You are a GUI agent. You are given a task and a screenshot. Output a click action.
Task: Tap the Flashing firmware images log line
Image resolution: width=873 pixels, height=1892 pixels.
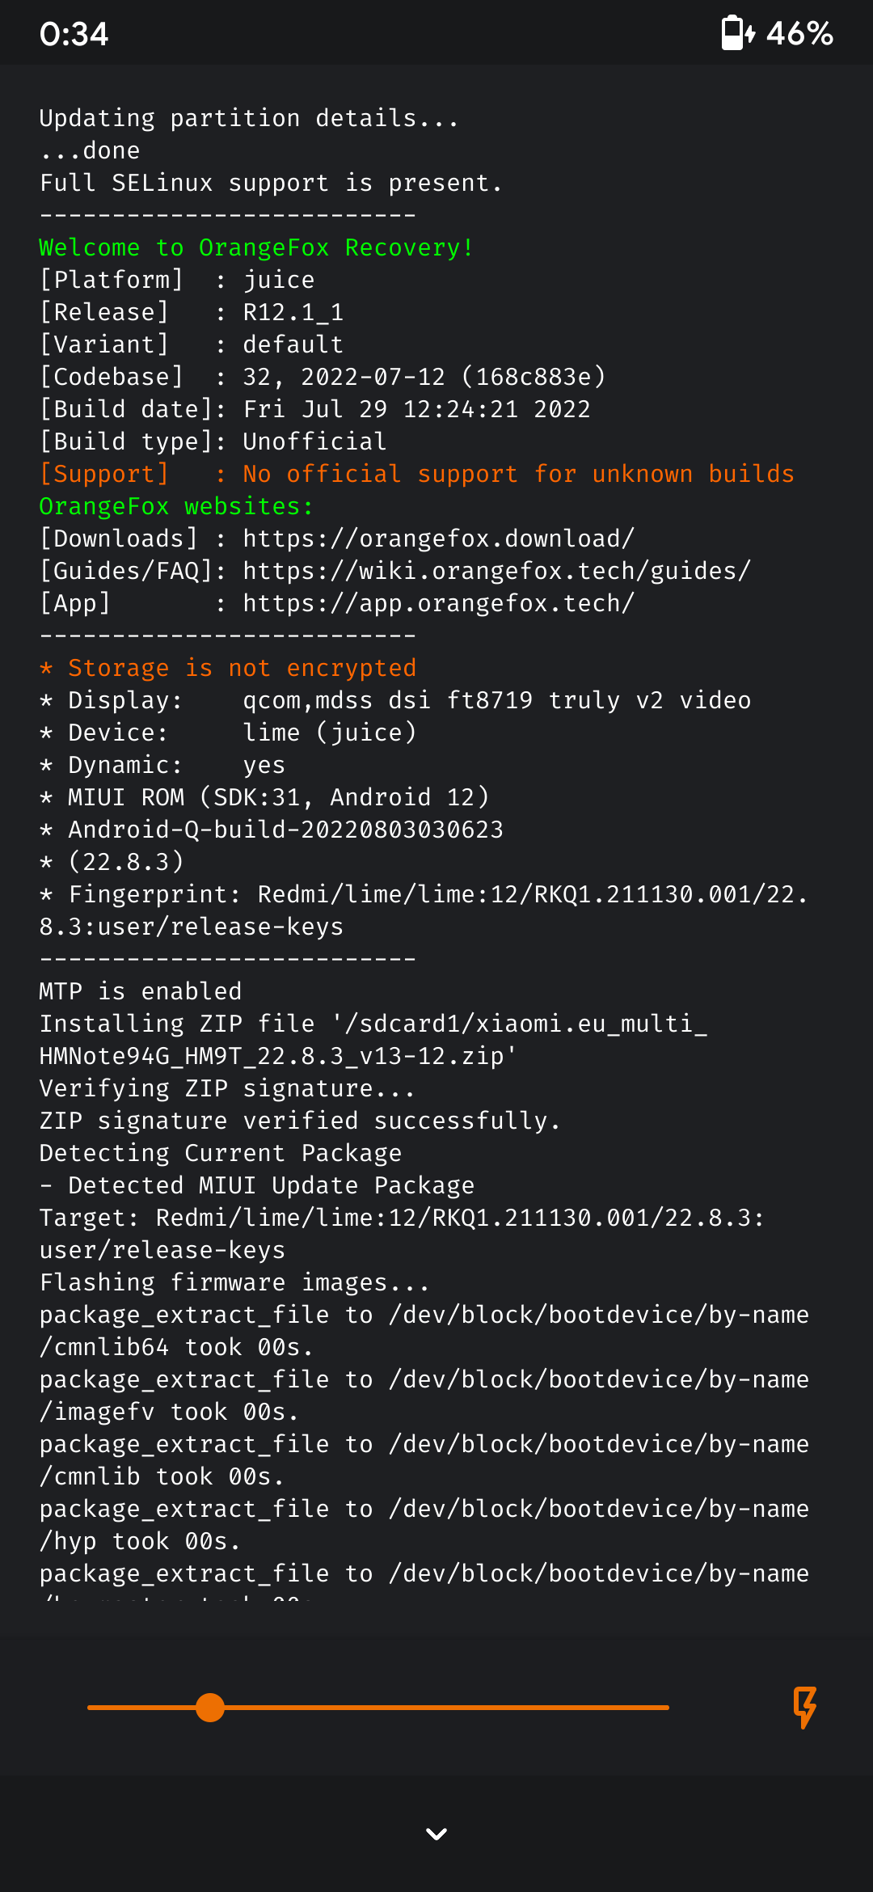(x=234, y=1282)
